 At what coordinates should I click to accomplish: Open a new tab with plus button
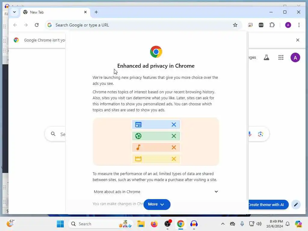tap(96, 12)
